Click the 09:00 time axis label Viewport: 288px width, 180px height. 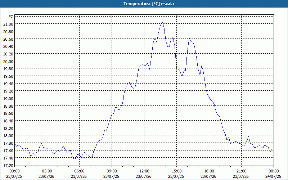112,171
